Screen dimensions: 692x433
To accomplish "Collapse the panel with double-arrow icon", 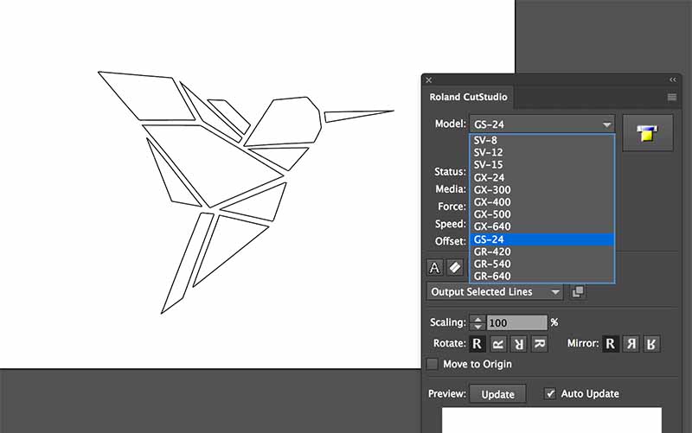I will (673, 80).
